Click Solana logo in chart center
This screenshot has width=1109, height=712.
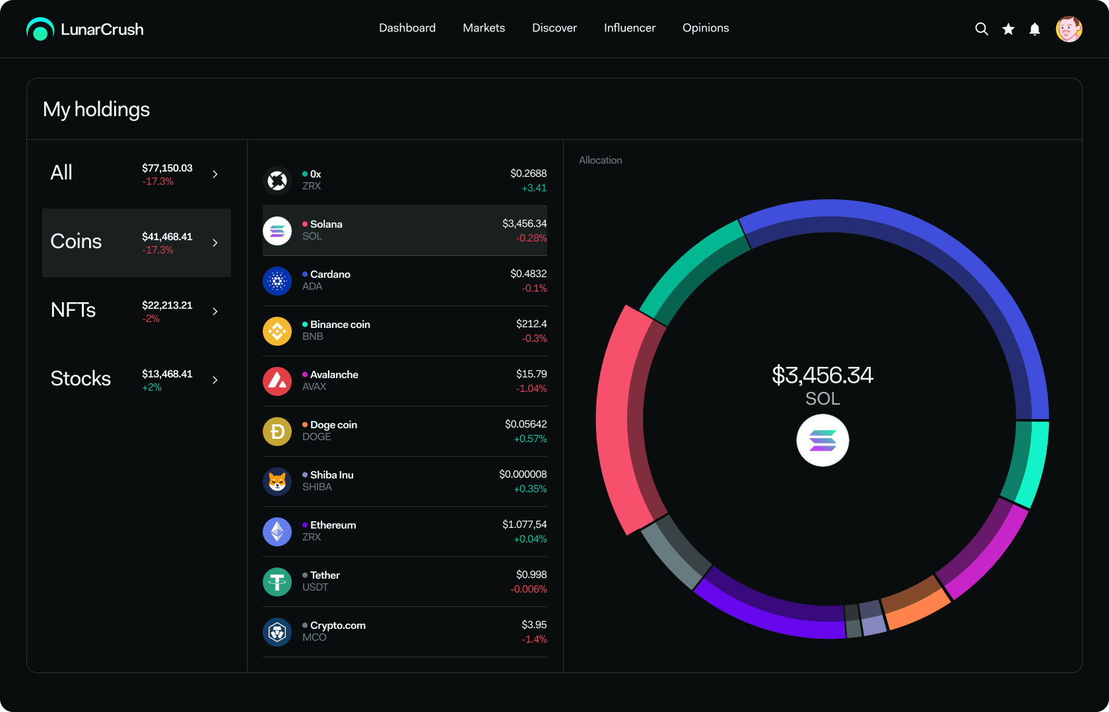coord(823,440)
